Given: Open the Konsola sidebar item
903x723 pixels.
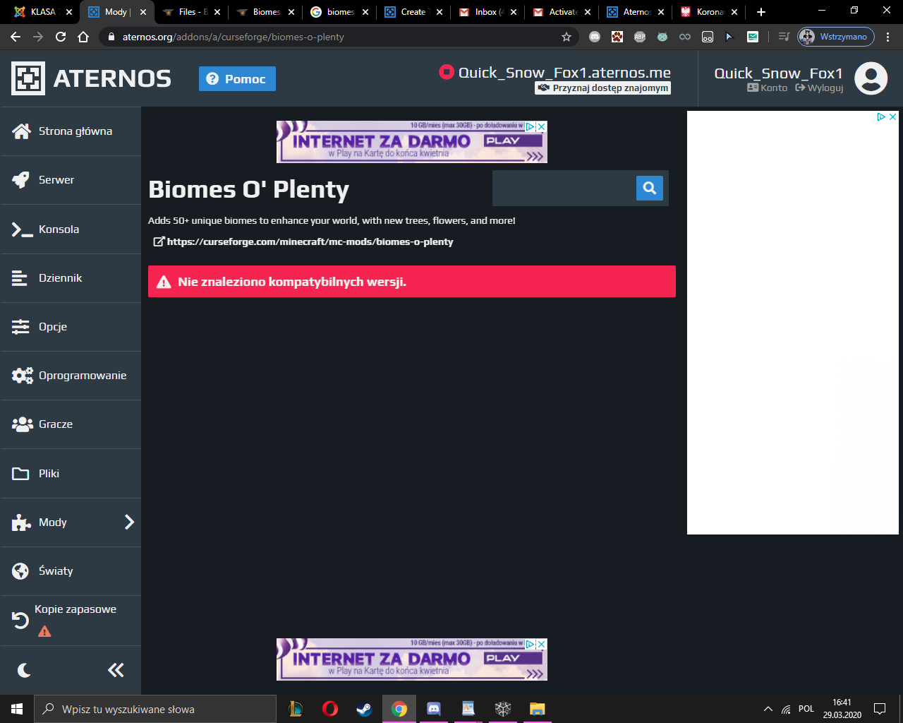Looking at the screenshot, I should 71,229.
